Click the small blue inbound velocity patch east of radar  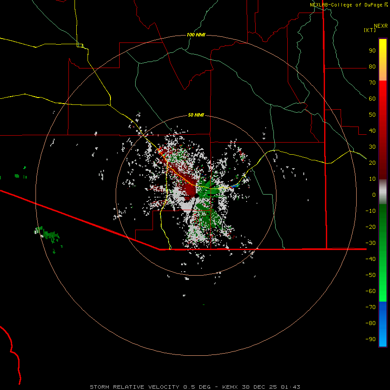pyautogui.click(x=234, y=186)
